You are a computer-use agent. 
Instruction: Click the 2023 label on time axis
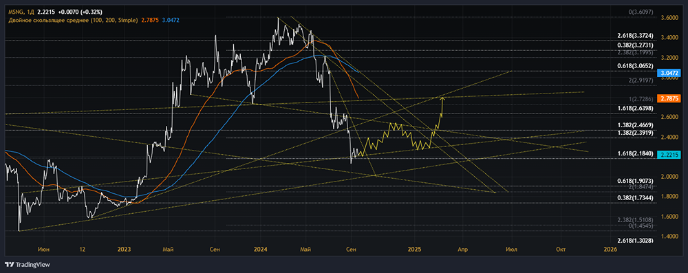(x=124, y=250)
